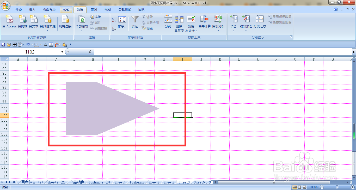Open What-If Analysis (假设分析) dropdown
The image size is (356, 190).
pyautogui.click(x=218, y=23)
